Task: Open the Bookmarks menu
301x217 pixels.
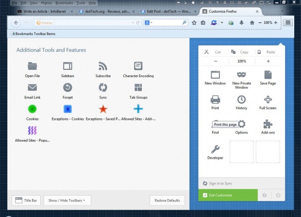Action: click(64, 3)
